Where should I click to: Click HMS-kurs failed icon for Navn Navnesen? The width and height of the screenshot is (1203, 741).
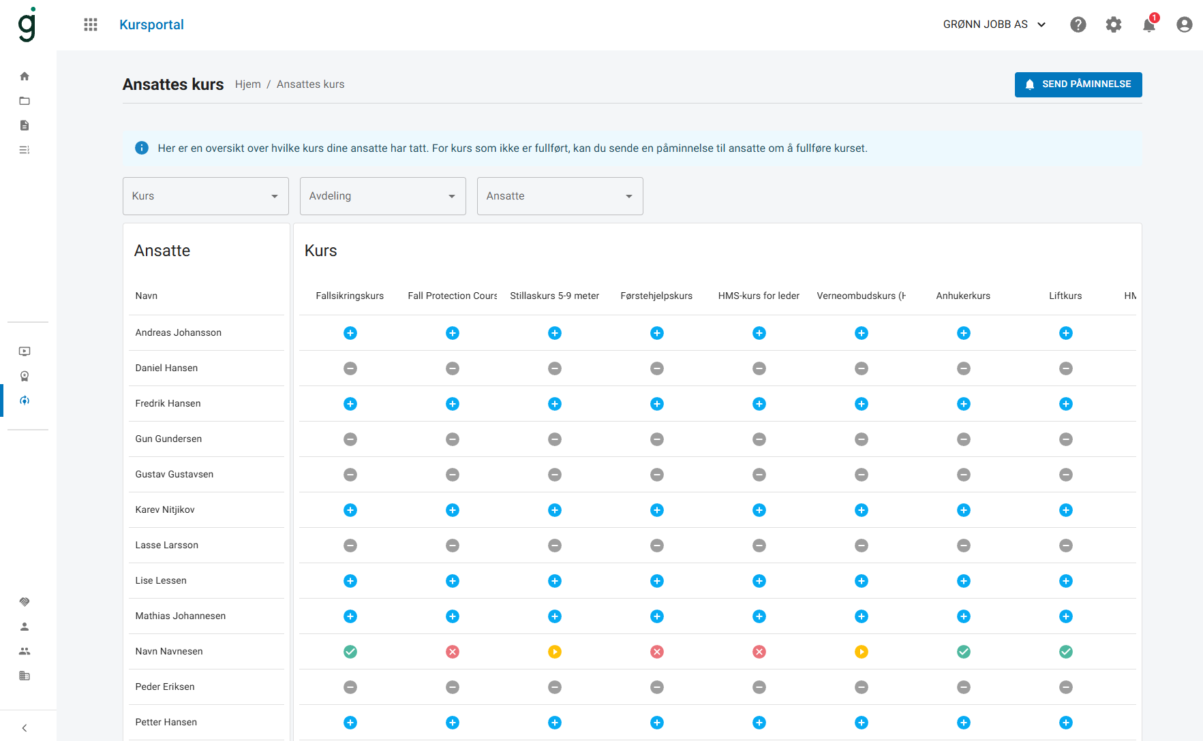pyautogui.click(x=759, y=652)
